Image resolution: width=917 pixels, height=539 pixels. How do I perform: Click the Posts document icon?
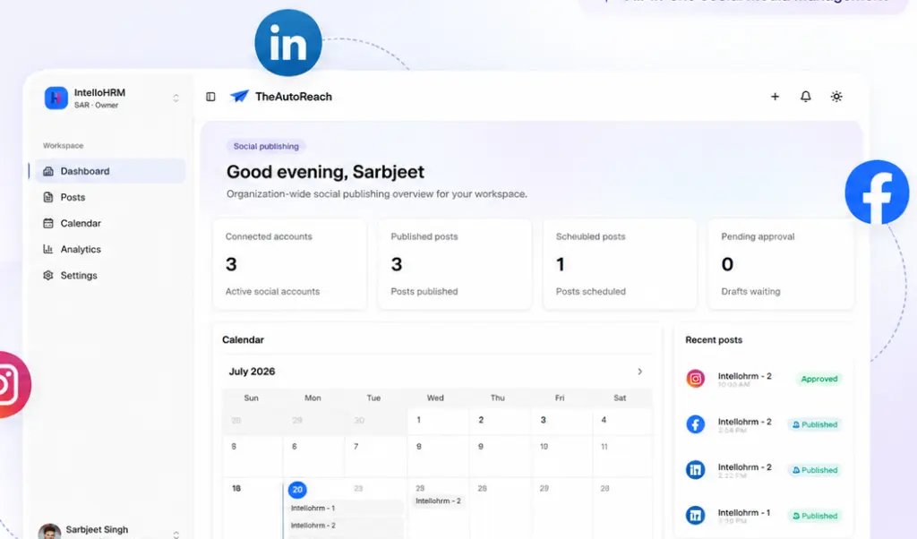point(48,197)
